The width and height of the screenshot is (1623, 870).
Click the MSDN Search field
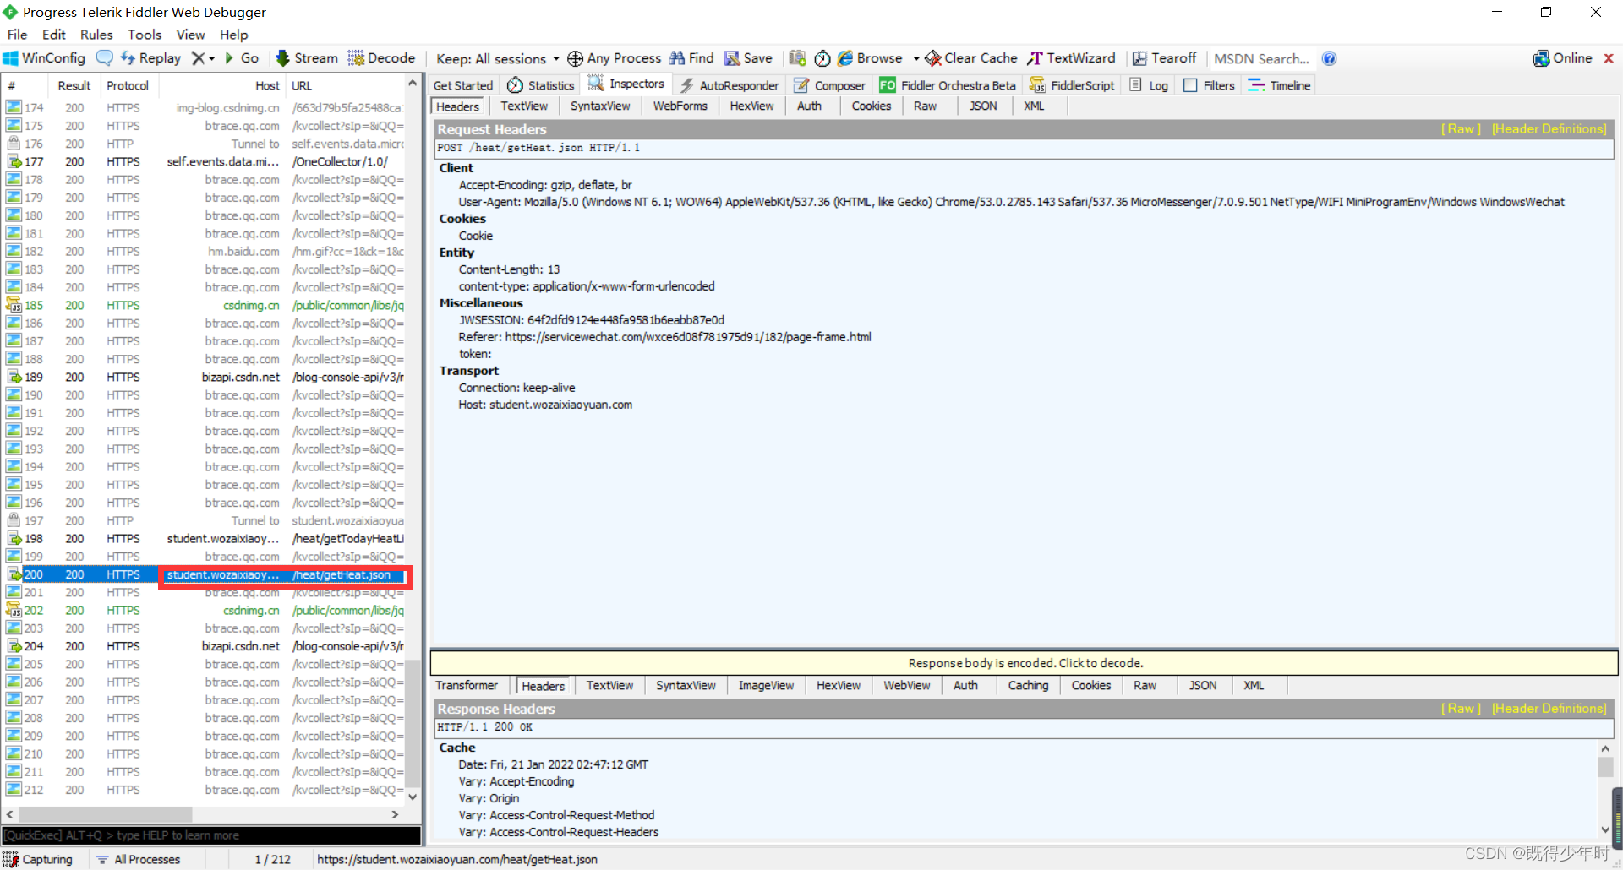[1262, 58]
